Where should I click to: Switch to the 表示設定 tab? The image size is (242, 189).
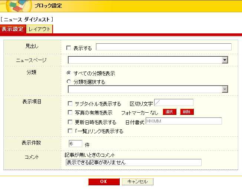[13, 29]
